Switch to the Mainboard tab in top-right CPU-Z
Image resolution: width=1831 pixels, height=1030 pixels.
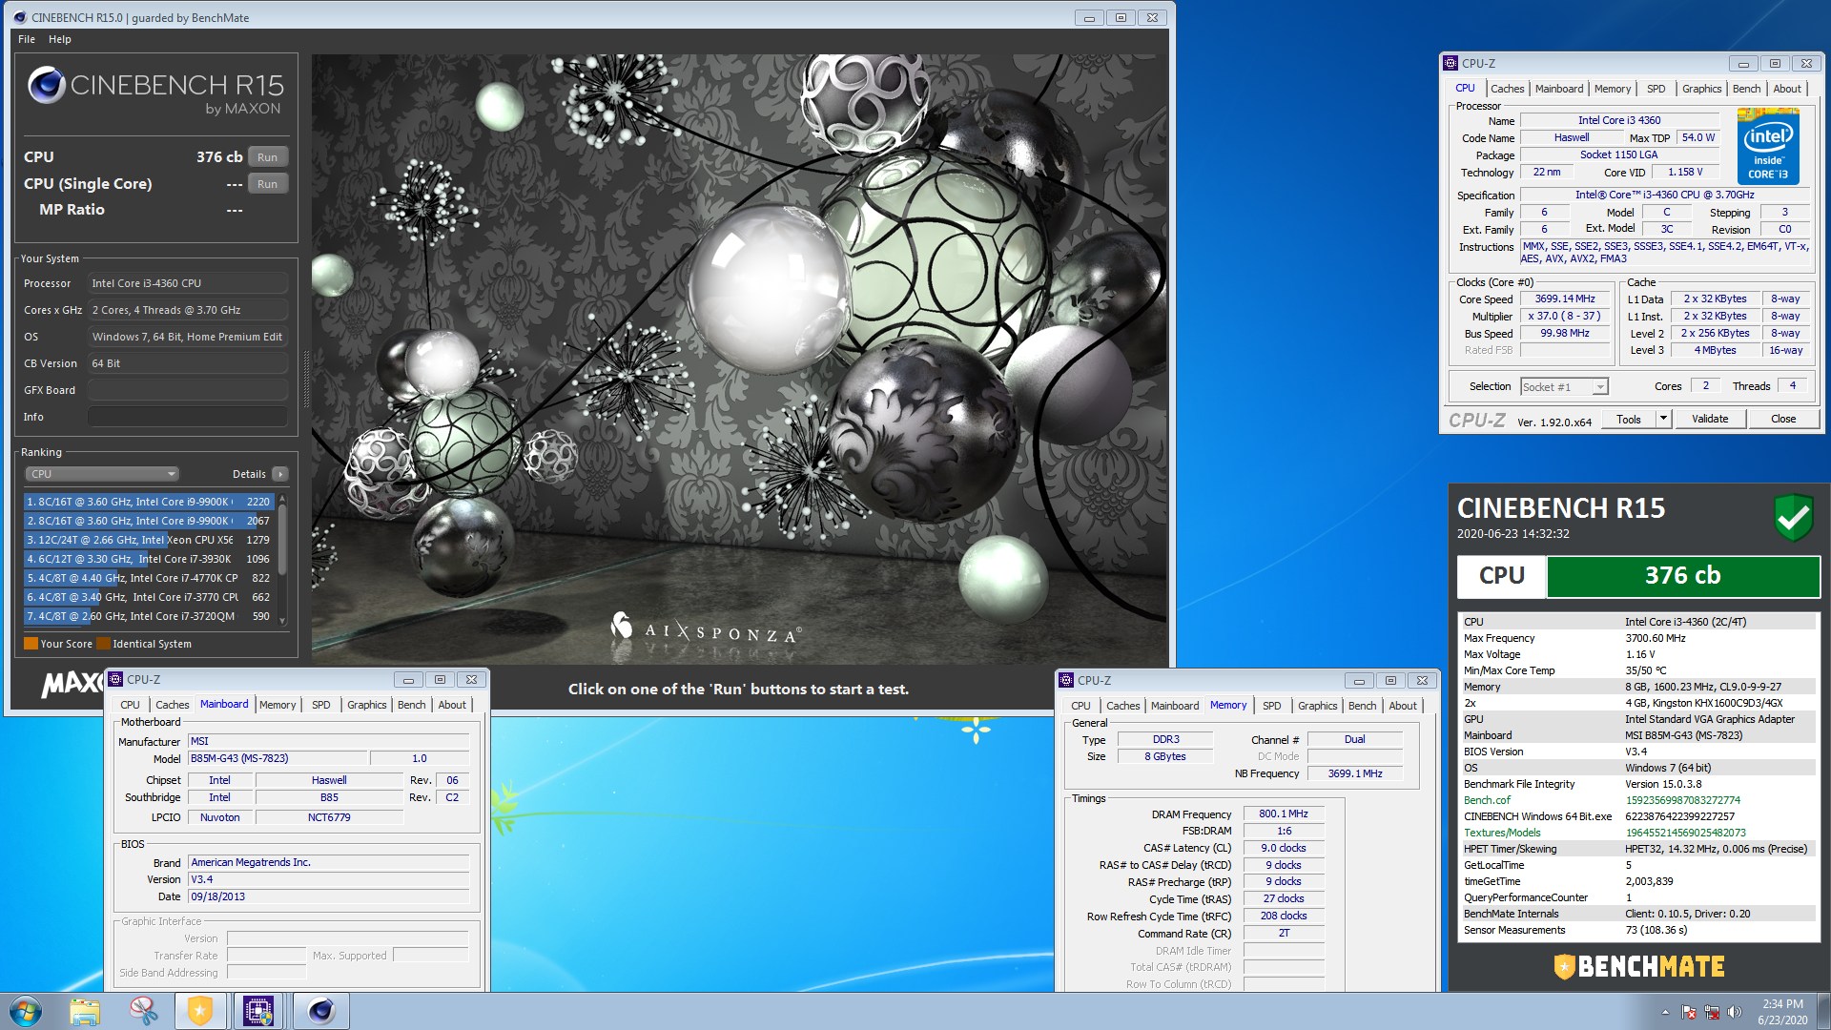pos(1558,89)
